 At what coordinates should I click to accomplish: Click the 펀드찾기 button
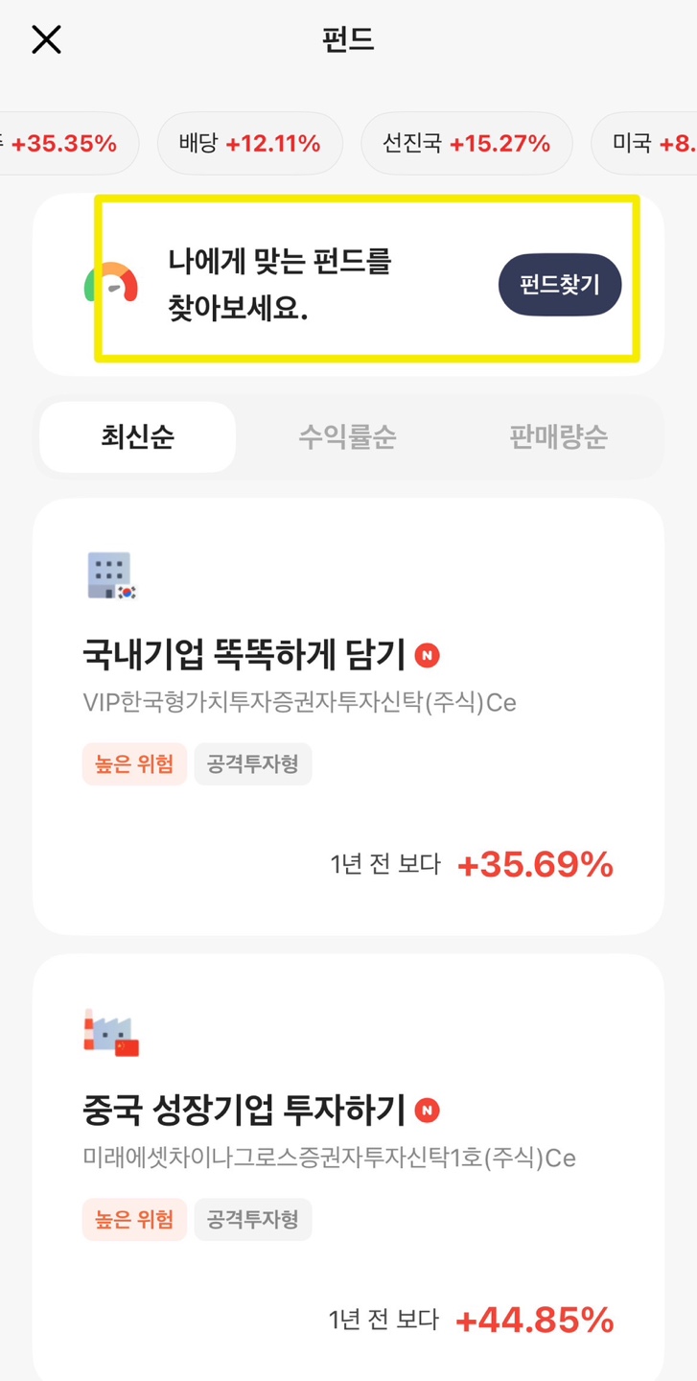point(560,285)
